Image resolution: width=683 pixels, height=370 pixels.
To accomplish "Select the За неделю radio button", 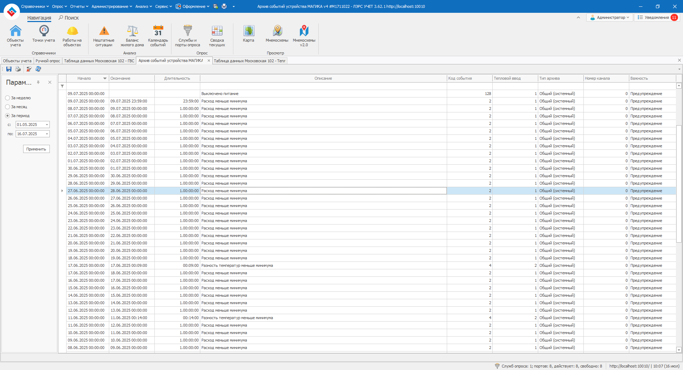I will (7, 98).
